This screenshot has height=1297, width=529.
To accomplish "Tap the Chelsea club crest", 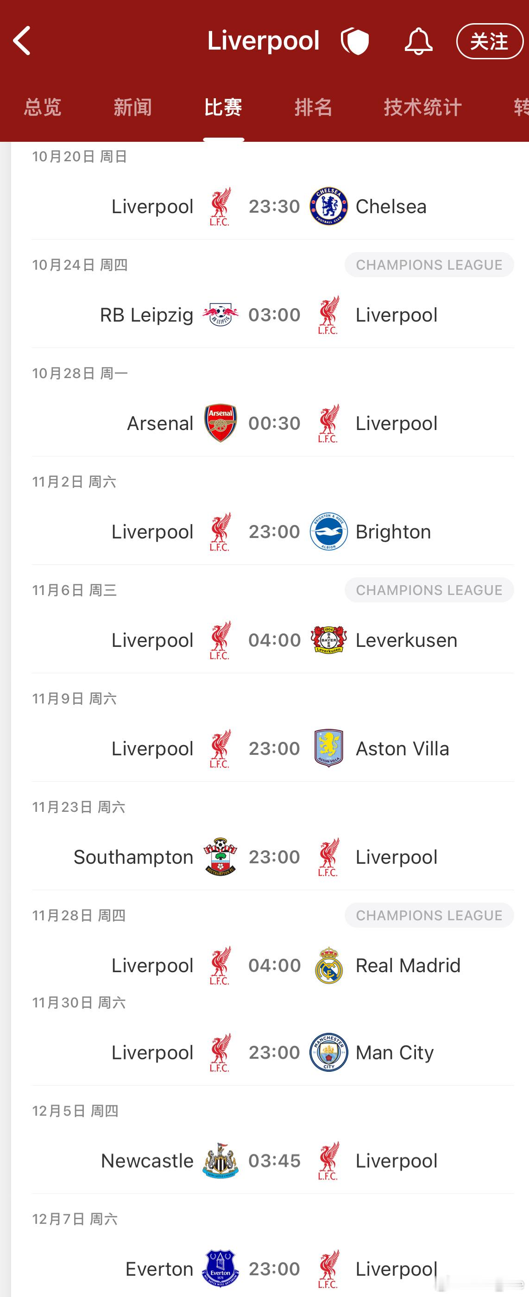I will pos(329,206).
